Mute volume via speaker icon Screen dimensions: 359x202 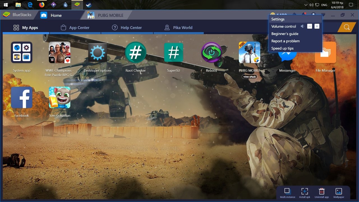302,26
